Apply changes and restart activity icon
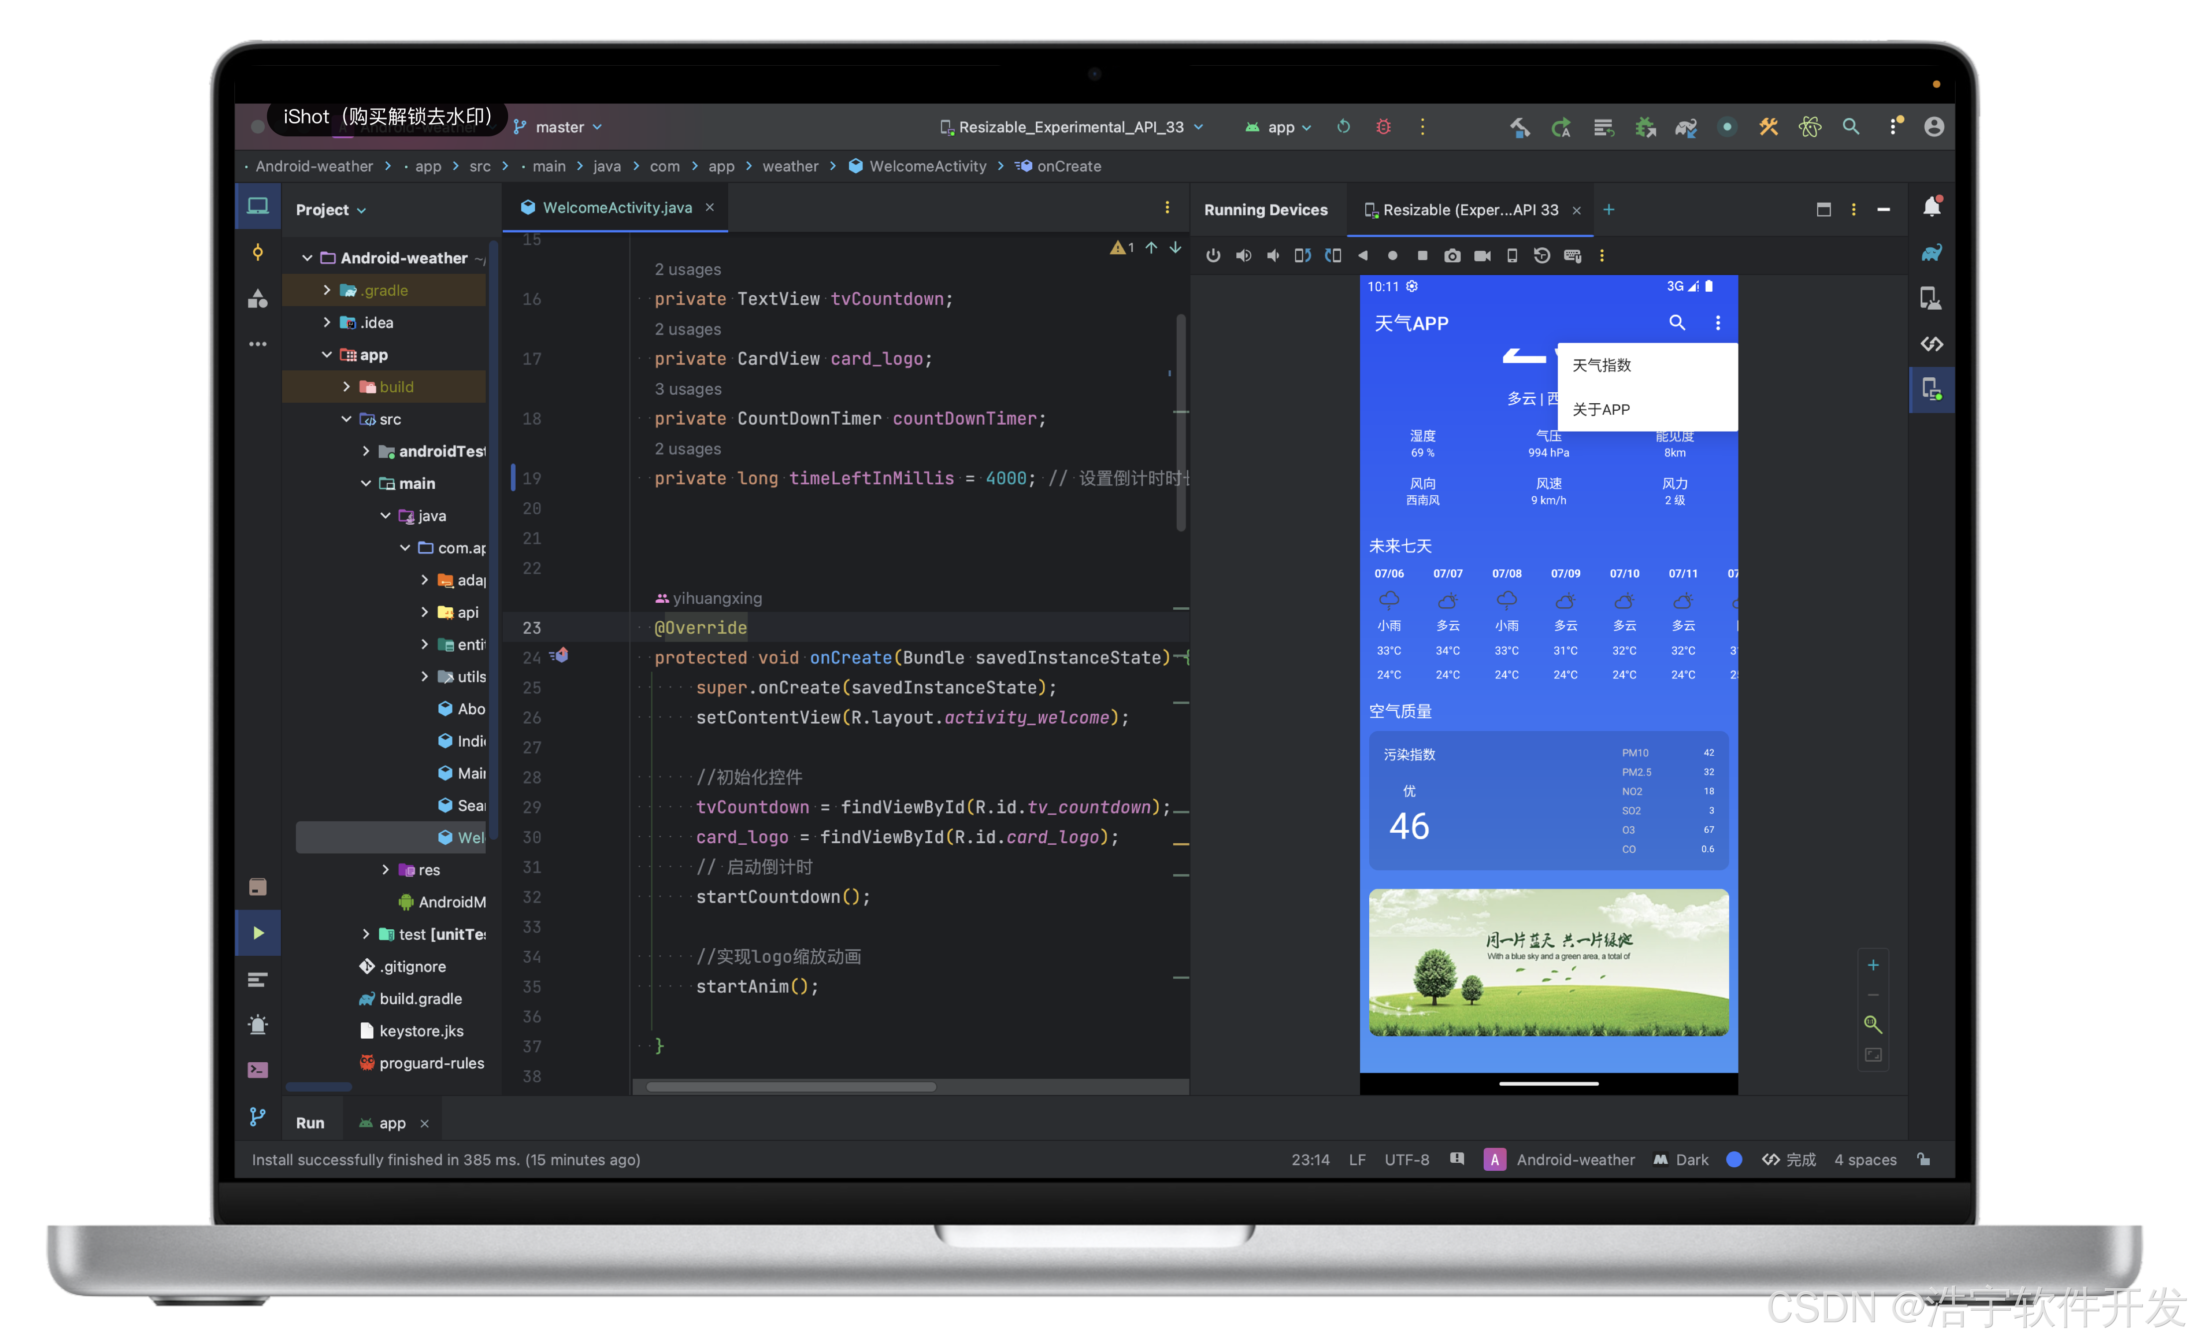Viewport: 2190px width, 1344px height. click(x=1562, y=127)
